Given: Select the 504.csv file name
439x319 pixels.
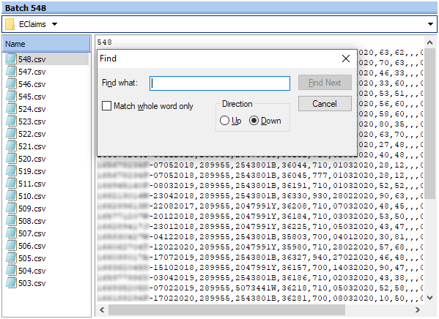Looking at the screenshot, I should pyautogui.click(x=32, y=271).
